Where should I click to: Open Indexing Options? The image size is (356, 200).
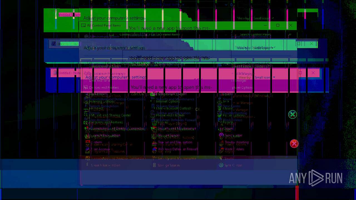click(102, 101)
